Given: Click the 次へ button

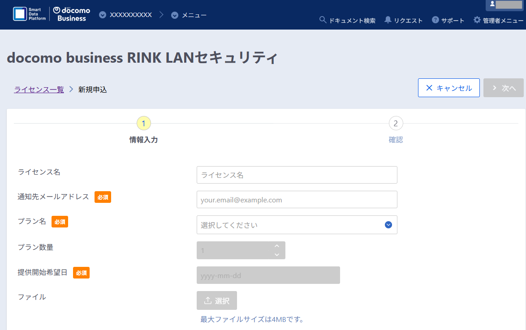Looking at the screenshot, I should [504, 88].
